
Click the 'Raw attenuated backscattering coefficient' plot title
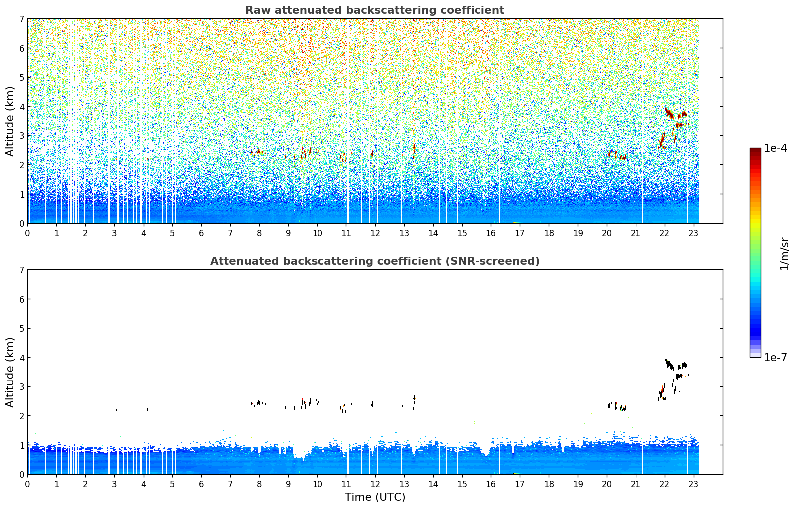[x=375, y=10]
